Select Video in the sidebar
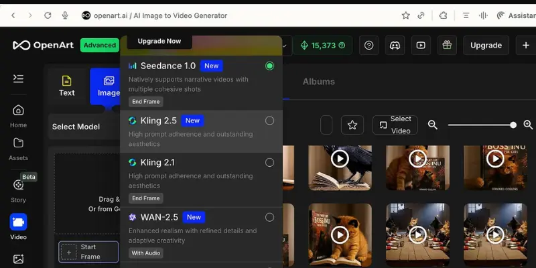This screenshot has height=268, width=536. (x=18, y=226)
